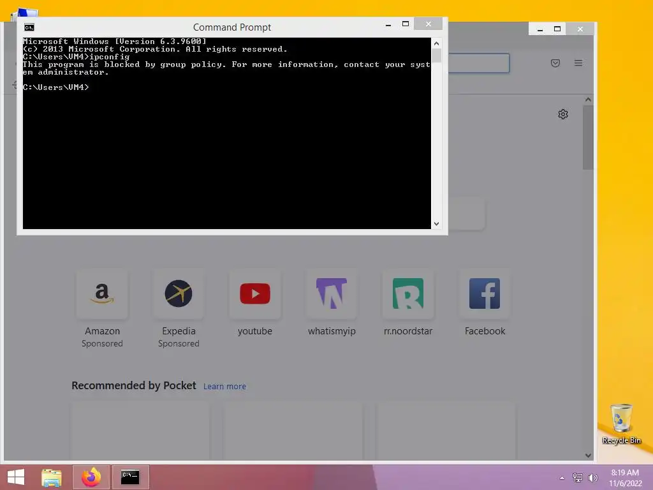Maximize the Firefox window
The width and height of the screenshot is (653, 490).
[x=557, y=29]
